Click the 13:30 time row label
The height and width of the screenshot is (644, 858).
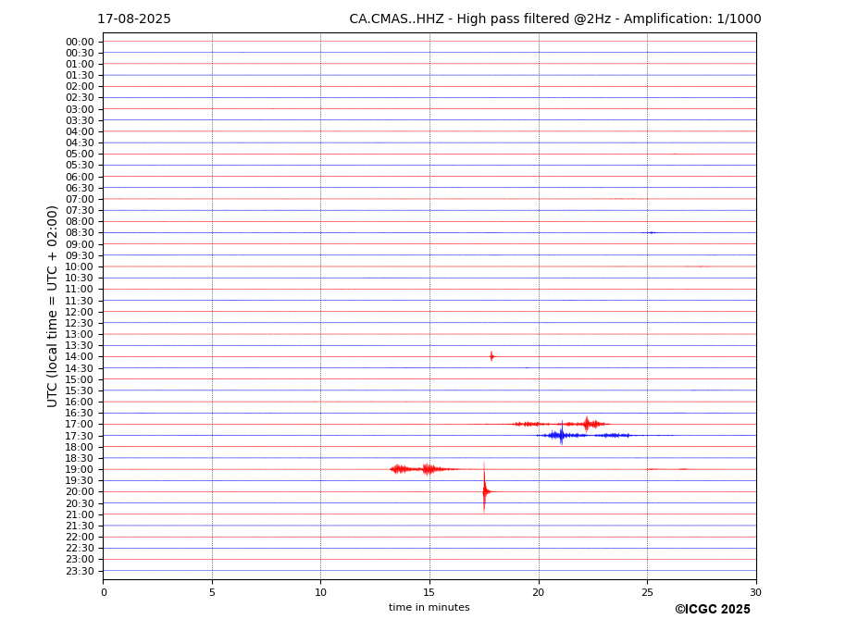pyautogui.click(x=80, y=346)
